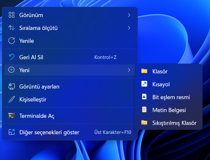
Task: Click the Görünüm grid icon
Action: pyautogui.click(x=12, y=15)
